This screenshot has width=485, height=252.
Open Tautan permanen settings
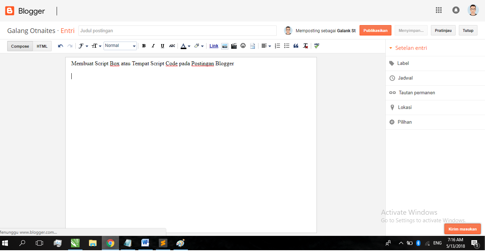click(x=435, y=93)
